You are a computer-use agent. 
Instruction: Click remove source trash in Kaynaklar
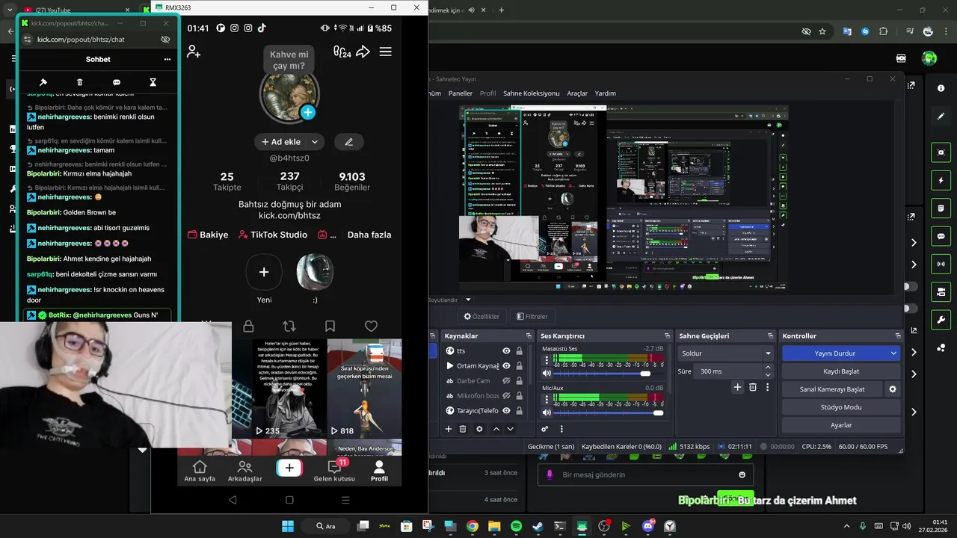[463, 429]
